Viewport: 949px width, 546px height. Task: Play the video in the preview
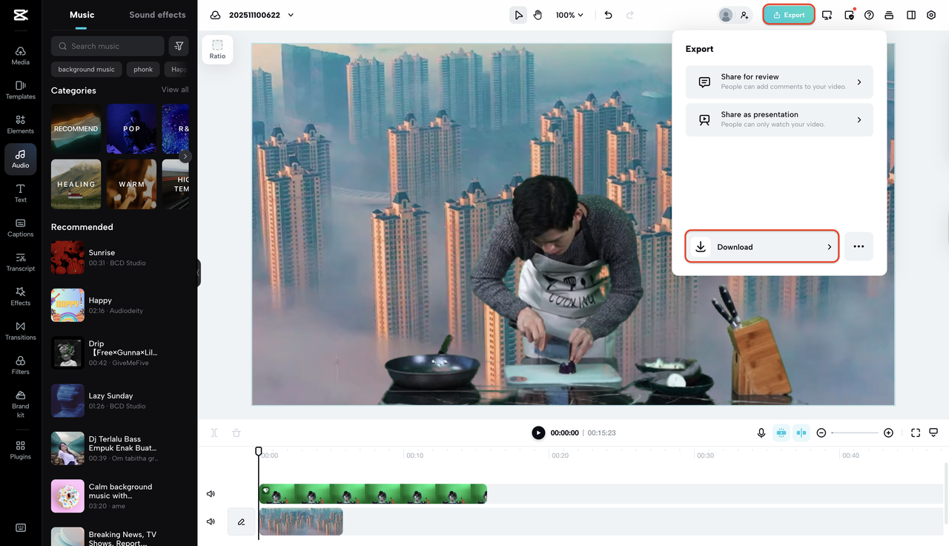[538, 432]
